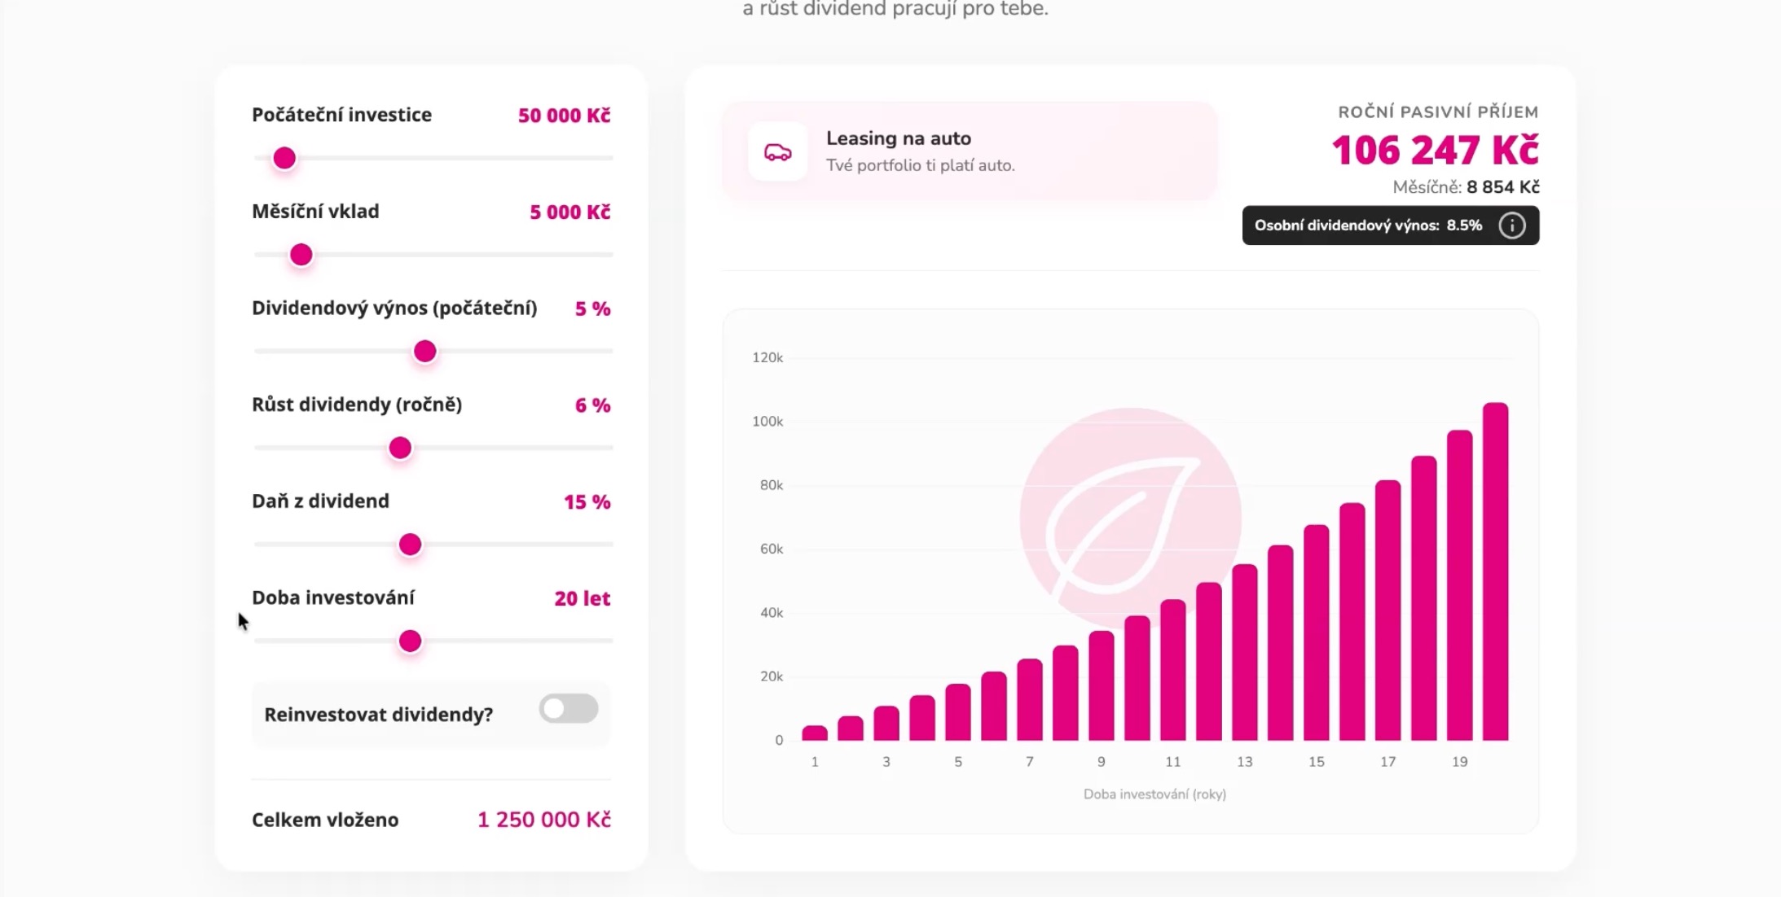
Task: Click the 20 let duration value
Action: [582, 598]
